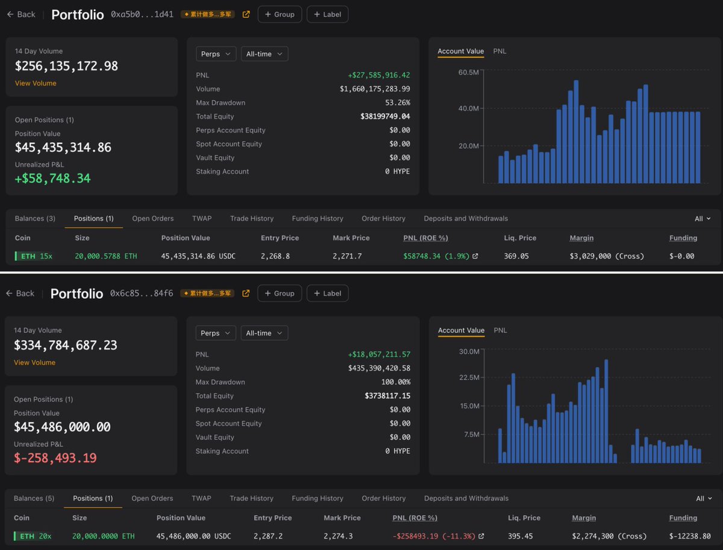
Task: Open external link icon beside 0x6c85...84f6 address
Action: (246, 293)
